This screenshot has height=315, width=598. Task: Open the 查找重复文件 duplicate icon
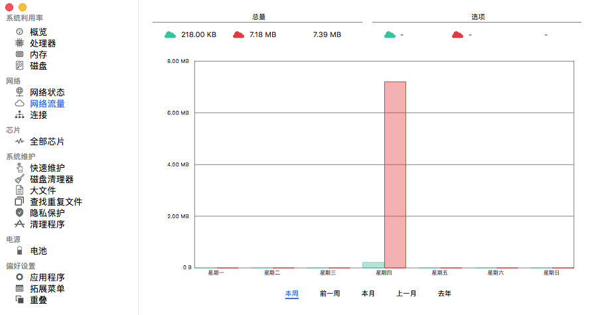[19, 201]
